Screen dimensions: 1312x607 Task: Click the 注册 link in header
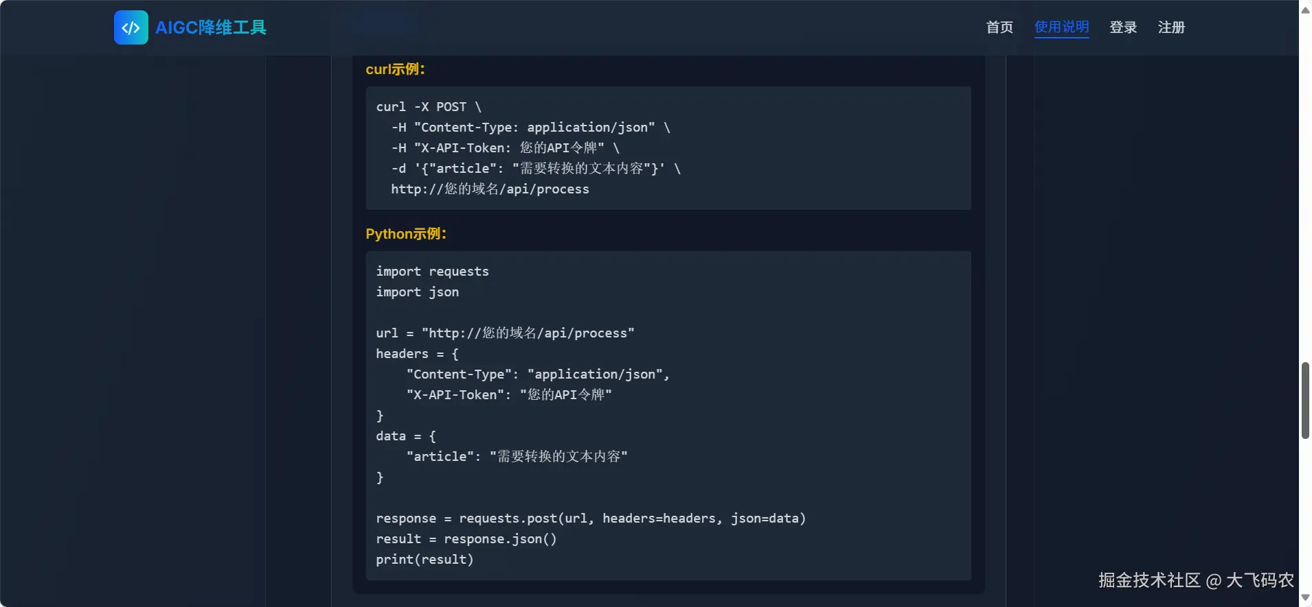click(x=1171, y=27)
